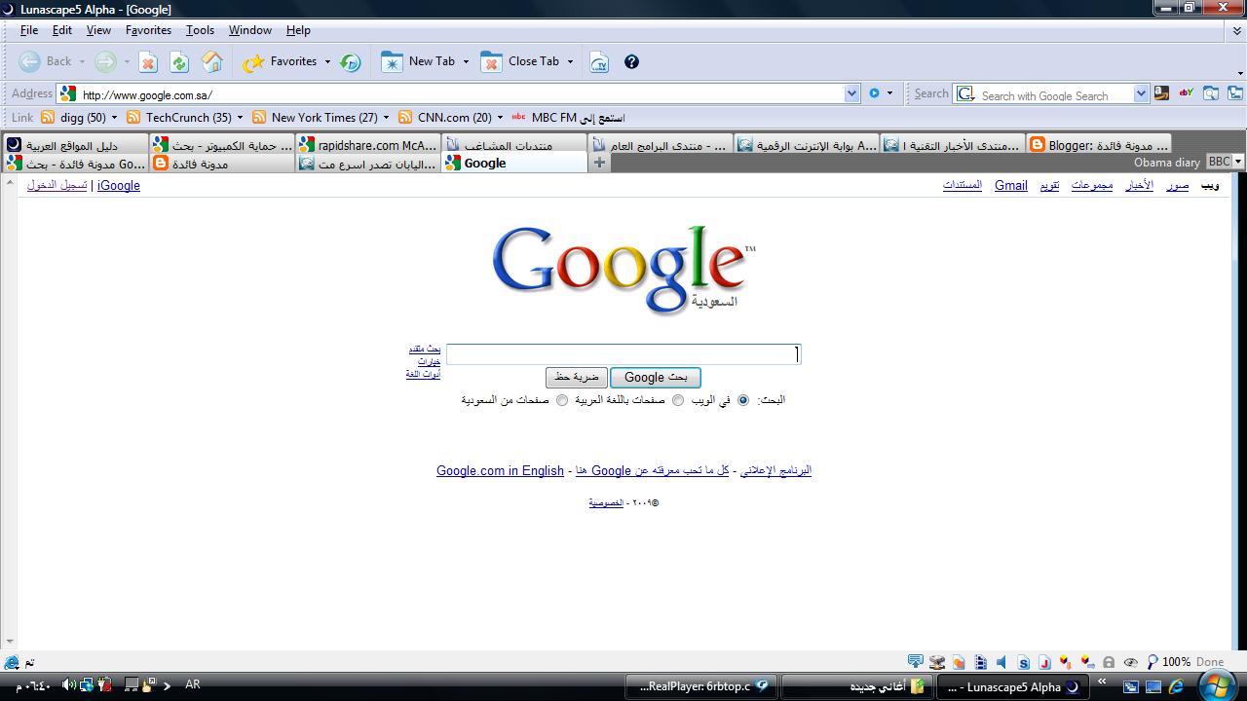Switch to the دليل المواقع العربية tab

coord(75,144)
